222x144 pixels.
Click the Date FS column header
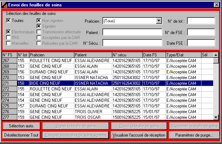(154, 55)
